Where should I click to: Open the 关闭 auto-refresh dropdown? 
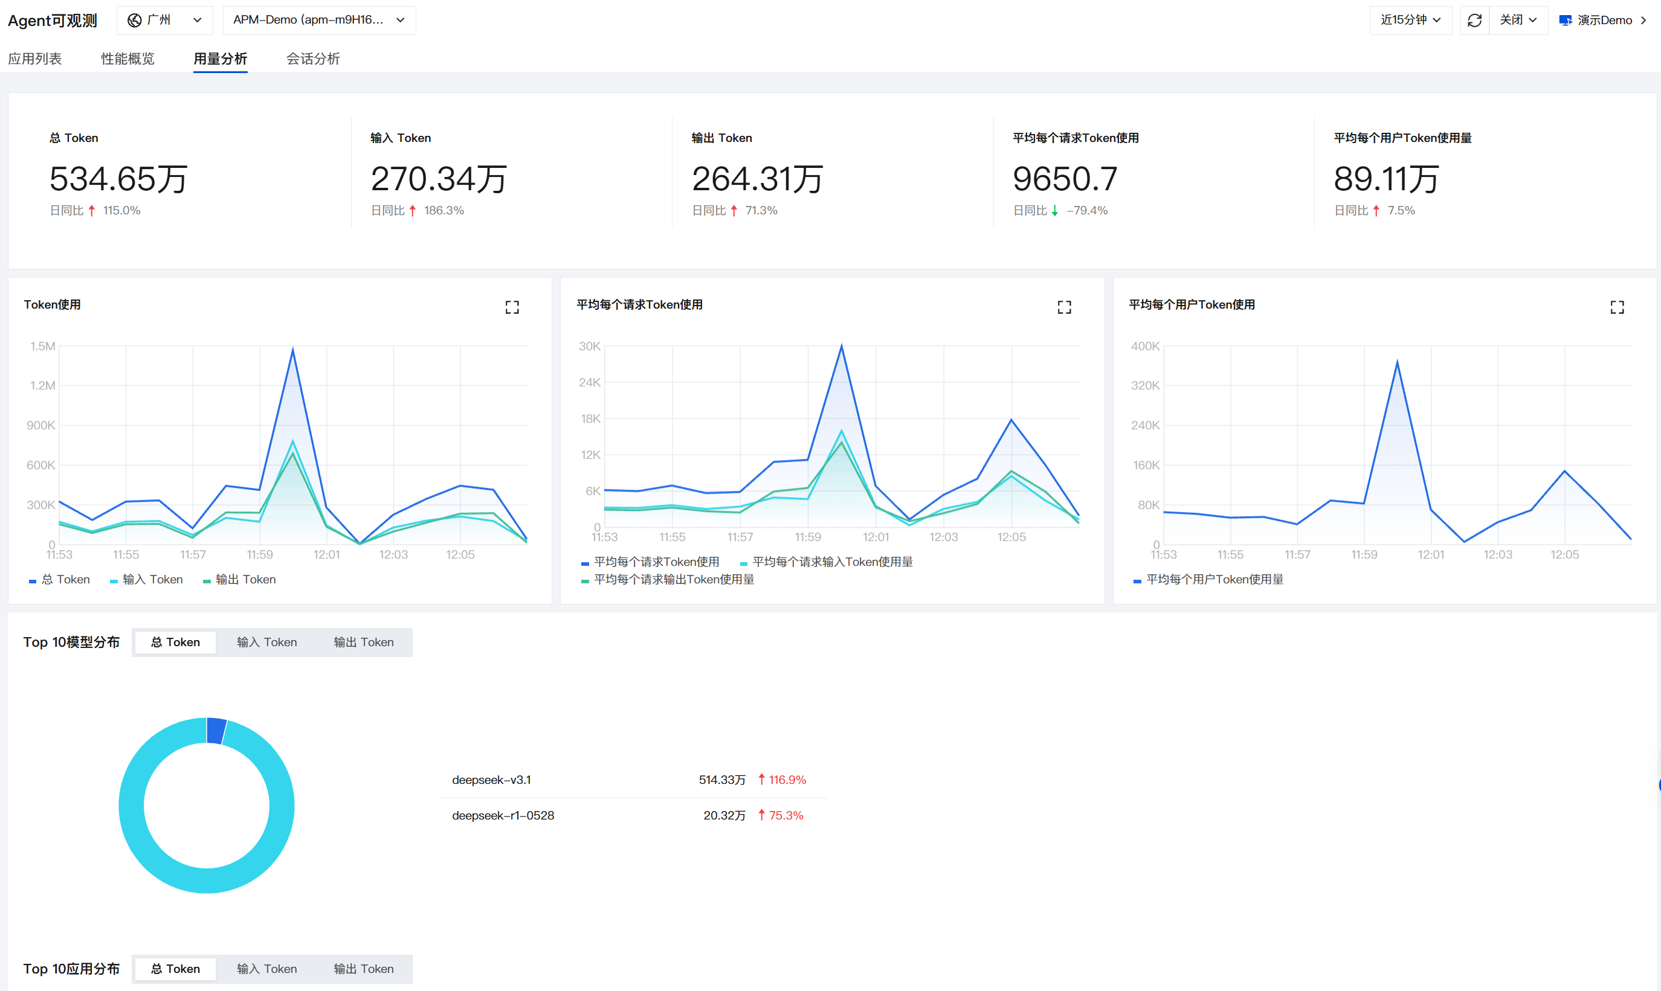click(x=1518, y=21)
